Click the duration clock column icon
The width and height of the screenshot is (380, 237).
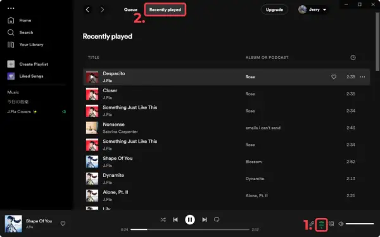point(353,58)
